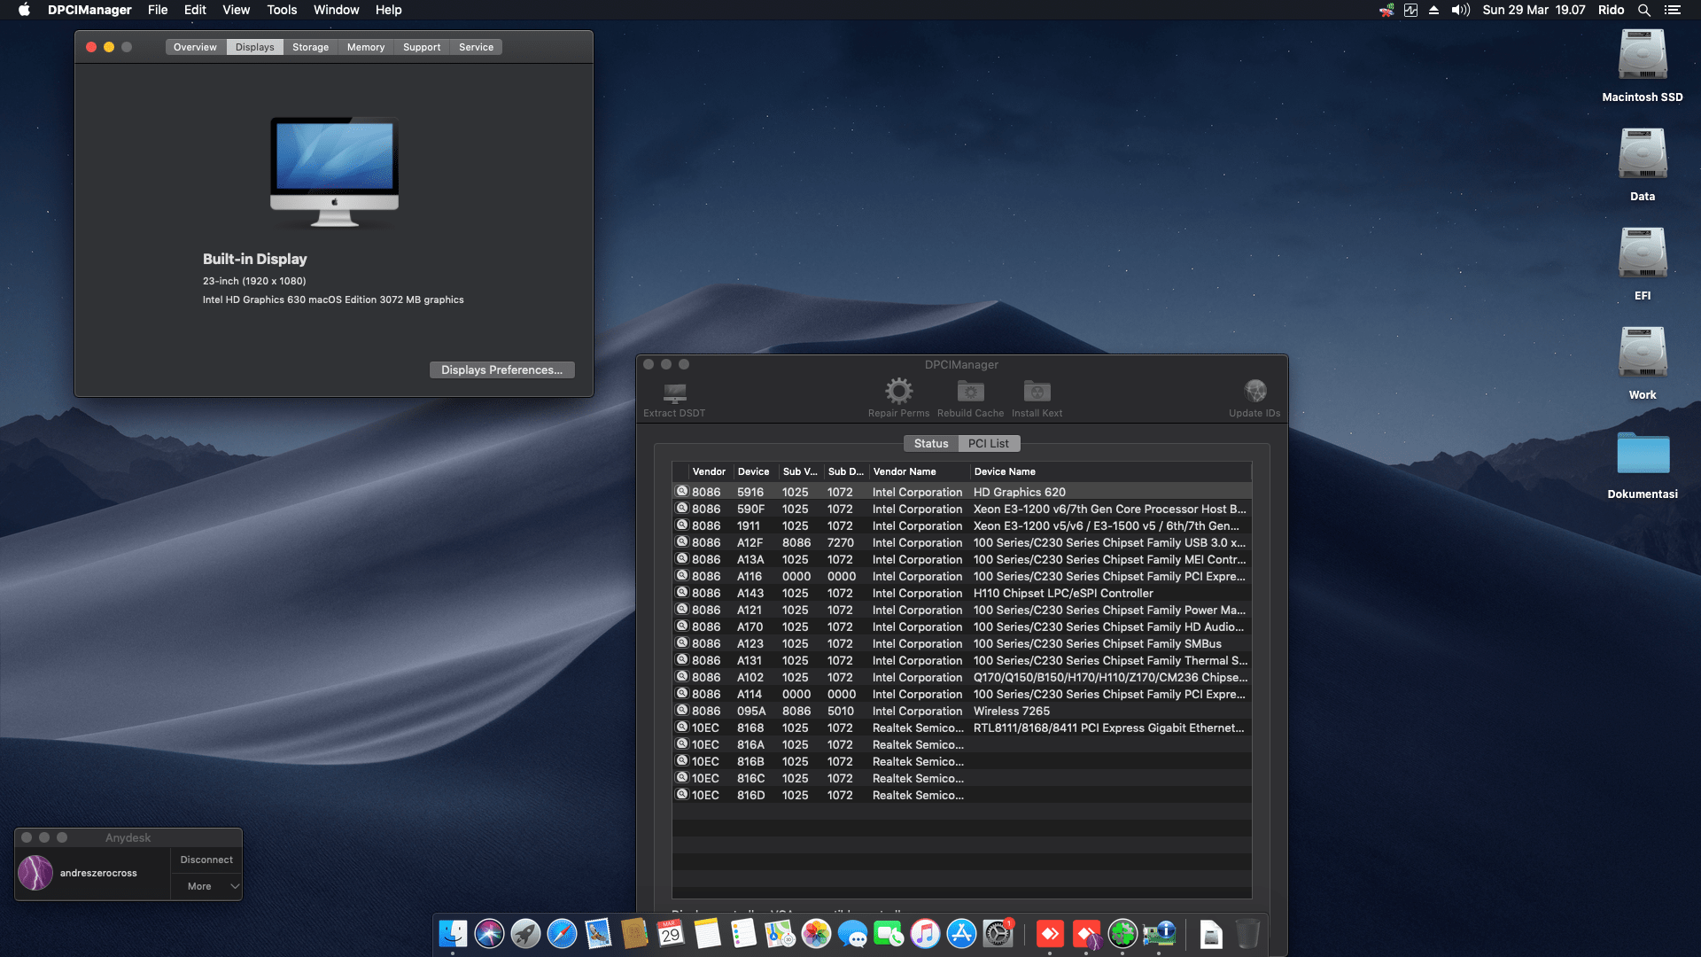Select the HD Graphics 620 row
This screenshot has height=957, width=1701.
point(961,492)
